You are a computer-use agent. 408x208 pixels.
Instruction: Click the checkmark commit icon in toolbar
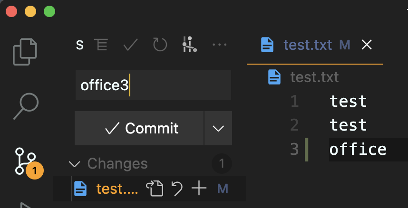pos(130,45)
